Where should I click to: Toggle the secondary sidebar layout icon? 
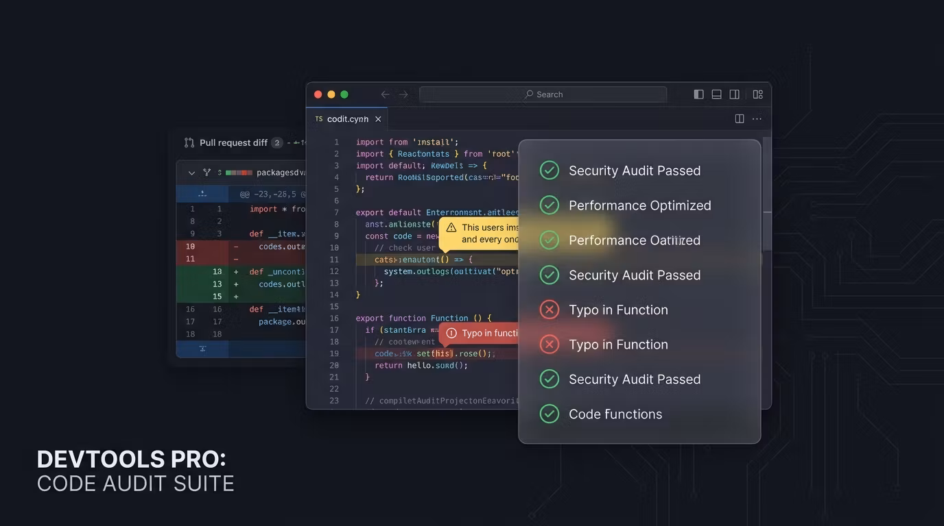click(734, 95)
